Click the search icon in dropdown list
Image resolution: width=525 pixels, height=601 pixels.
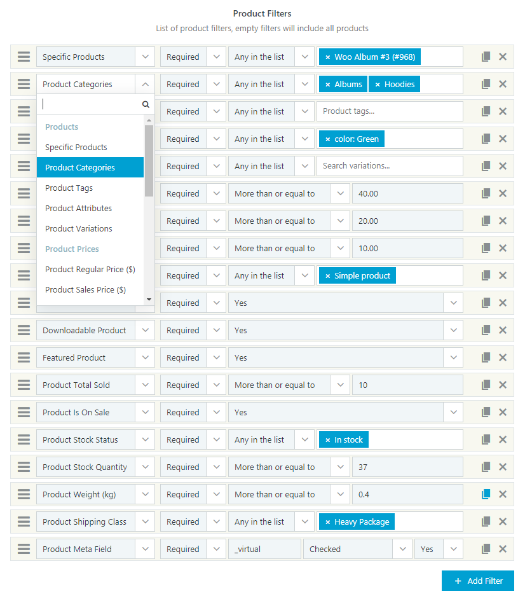pos(146,104)
